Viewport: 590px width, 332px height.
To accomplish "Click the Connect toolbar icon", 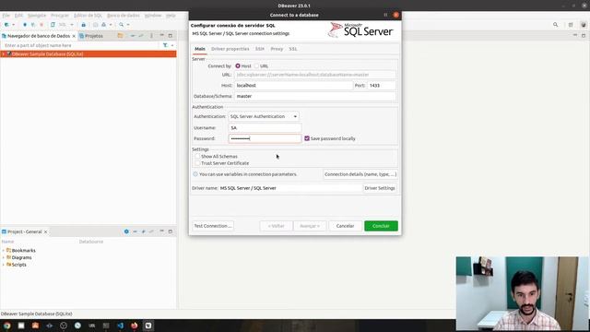I will [x=25, y=25].
